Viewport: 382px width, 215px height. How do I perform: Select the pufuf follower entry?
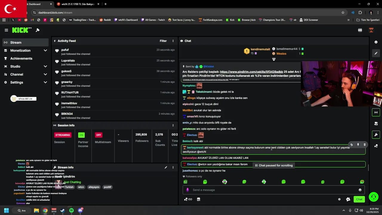[115, 52]
